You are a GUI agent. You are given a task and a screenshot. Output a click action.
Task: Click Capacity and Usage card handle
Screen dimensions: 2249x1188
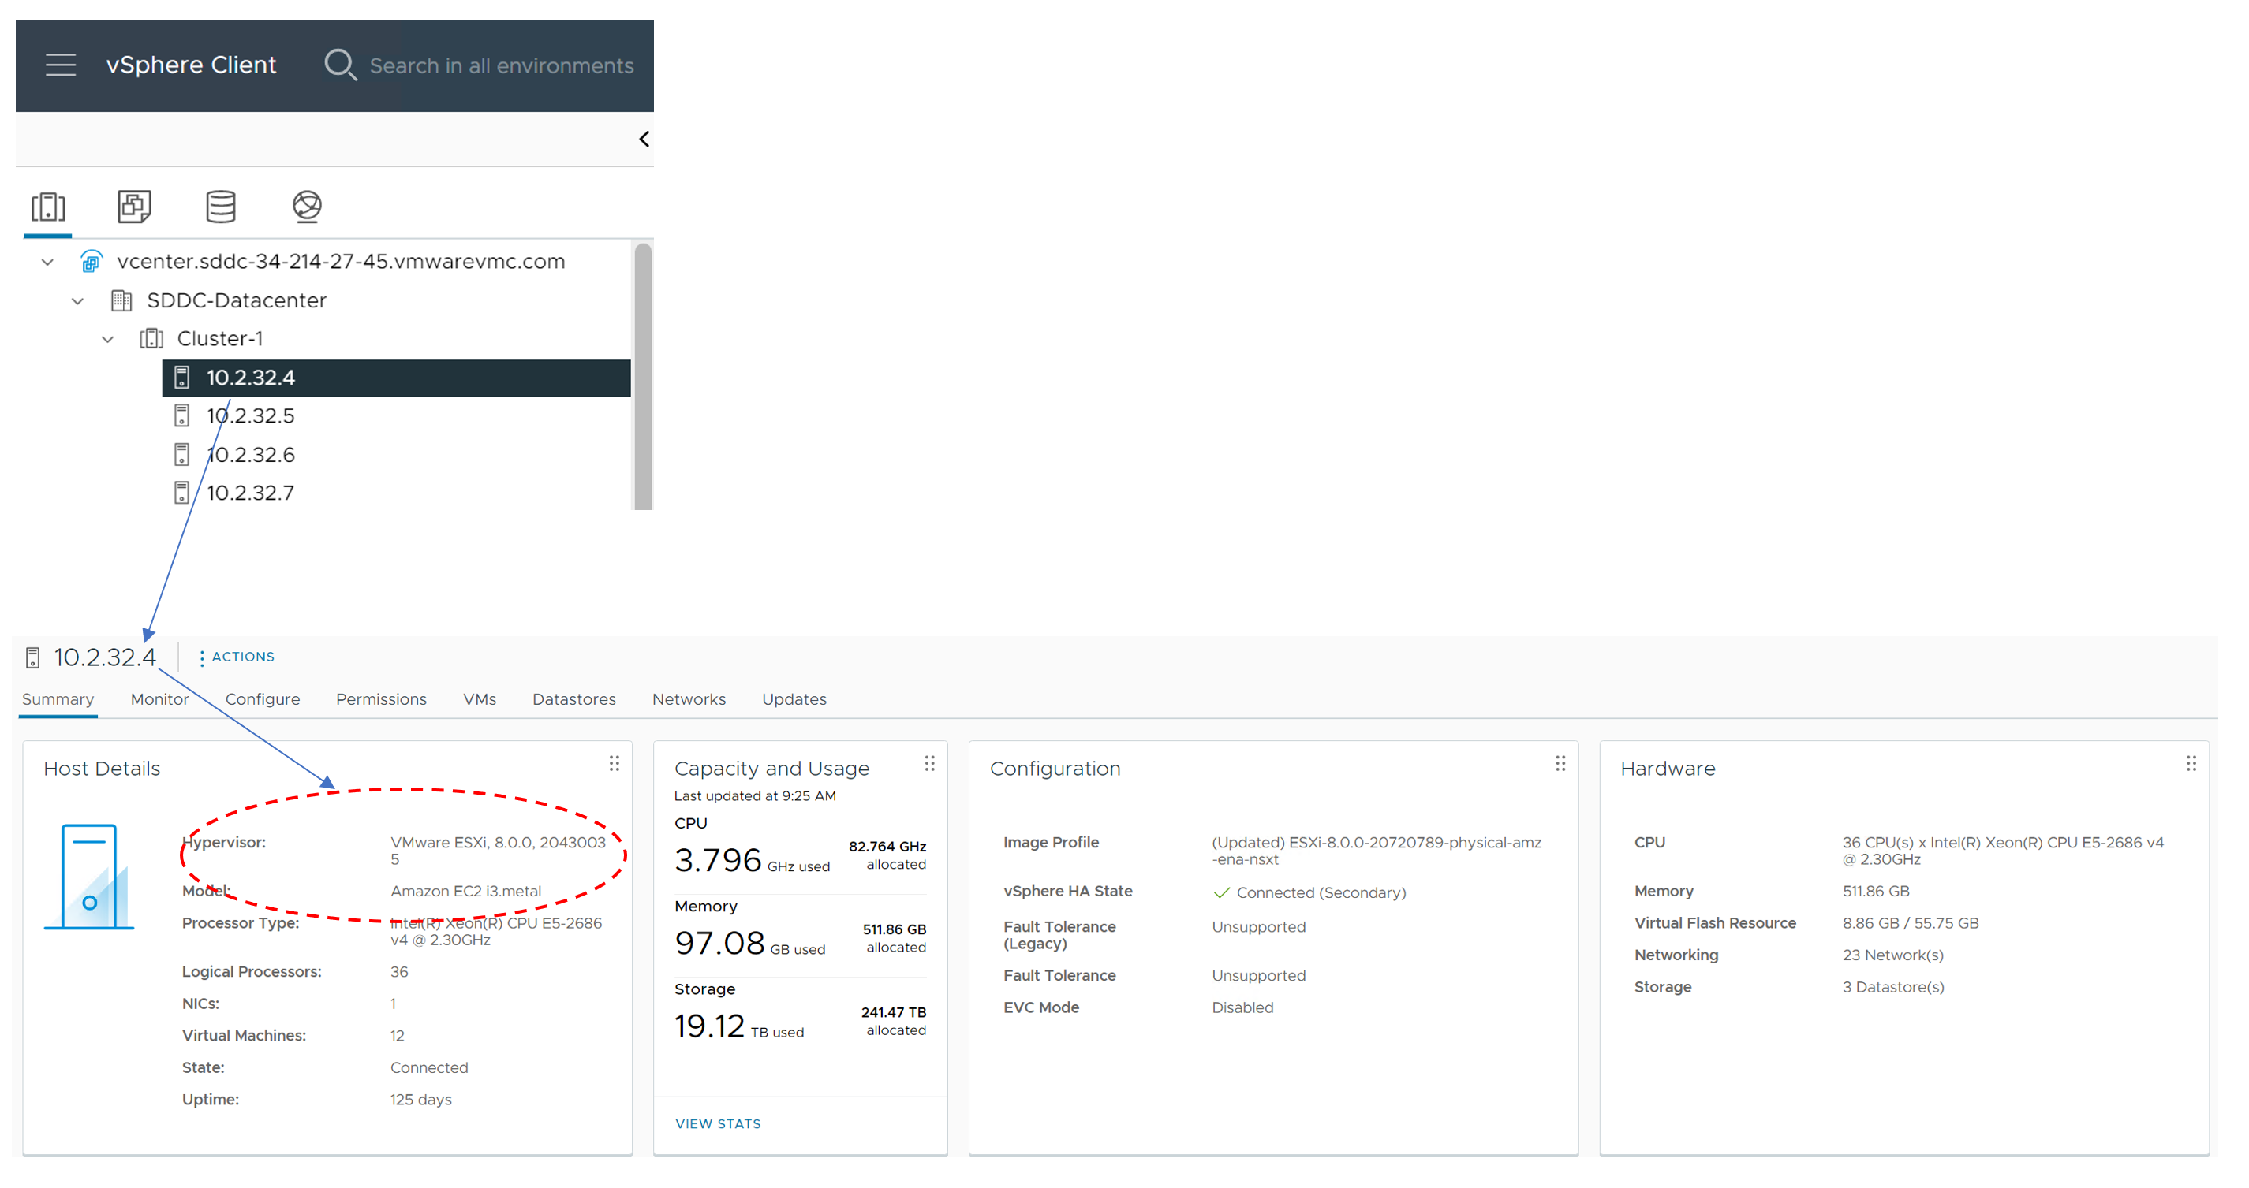929,764
